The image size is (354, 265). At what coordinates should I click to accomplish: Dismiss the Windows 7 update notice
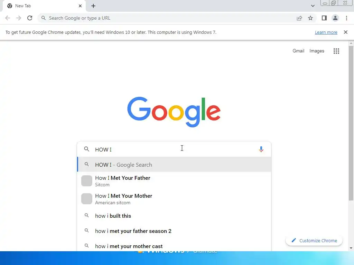click(346, 32)
